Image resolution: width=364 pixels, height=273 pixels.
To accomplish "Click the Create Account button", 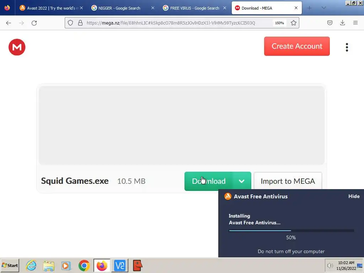I will pos(297,46).
